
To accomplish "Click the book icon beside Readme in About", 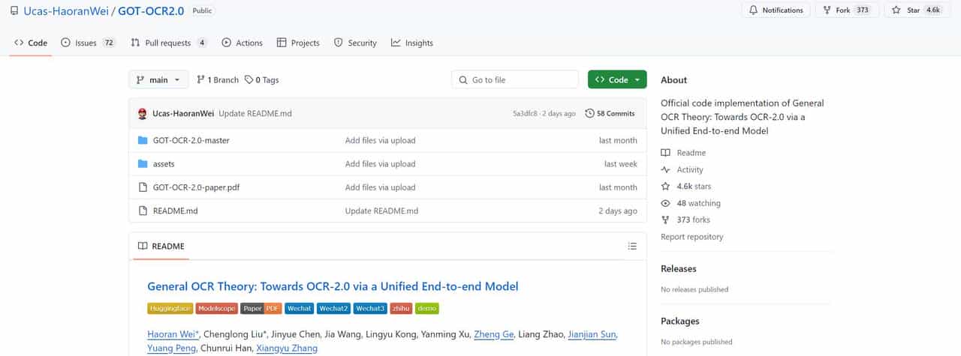I will [665, 152].
